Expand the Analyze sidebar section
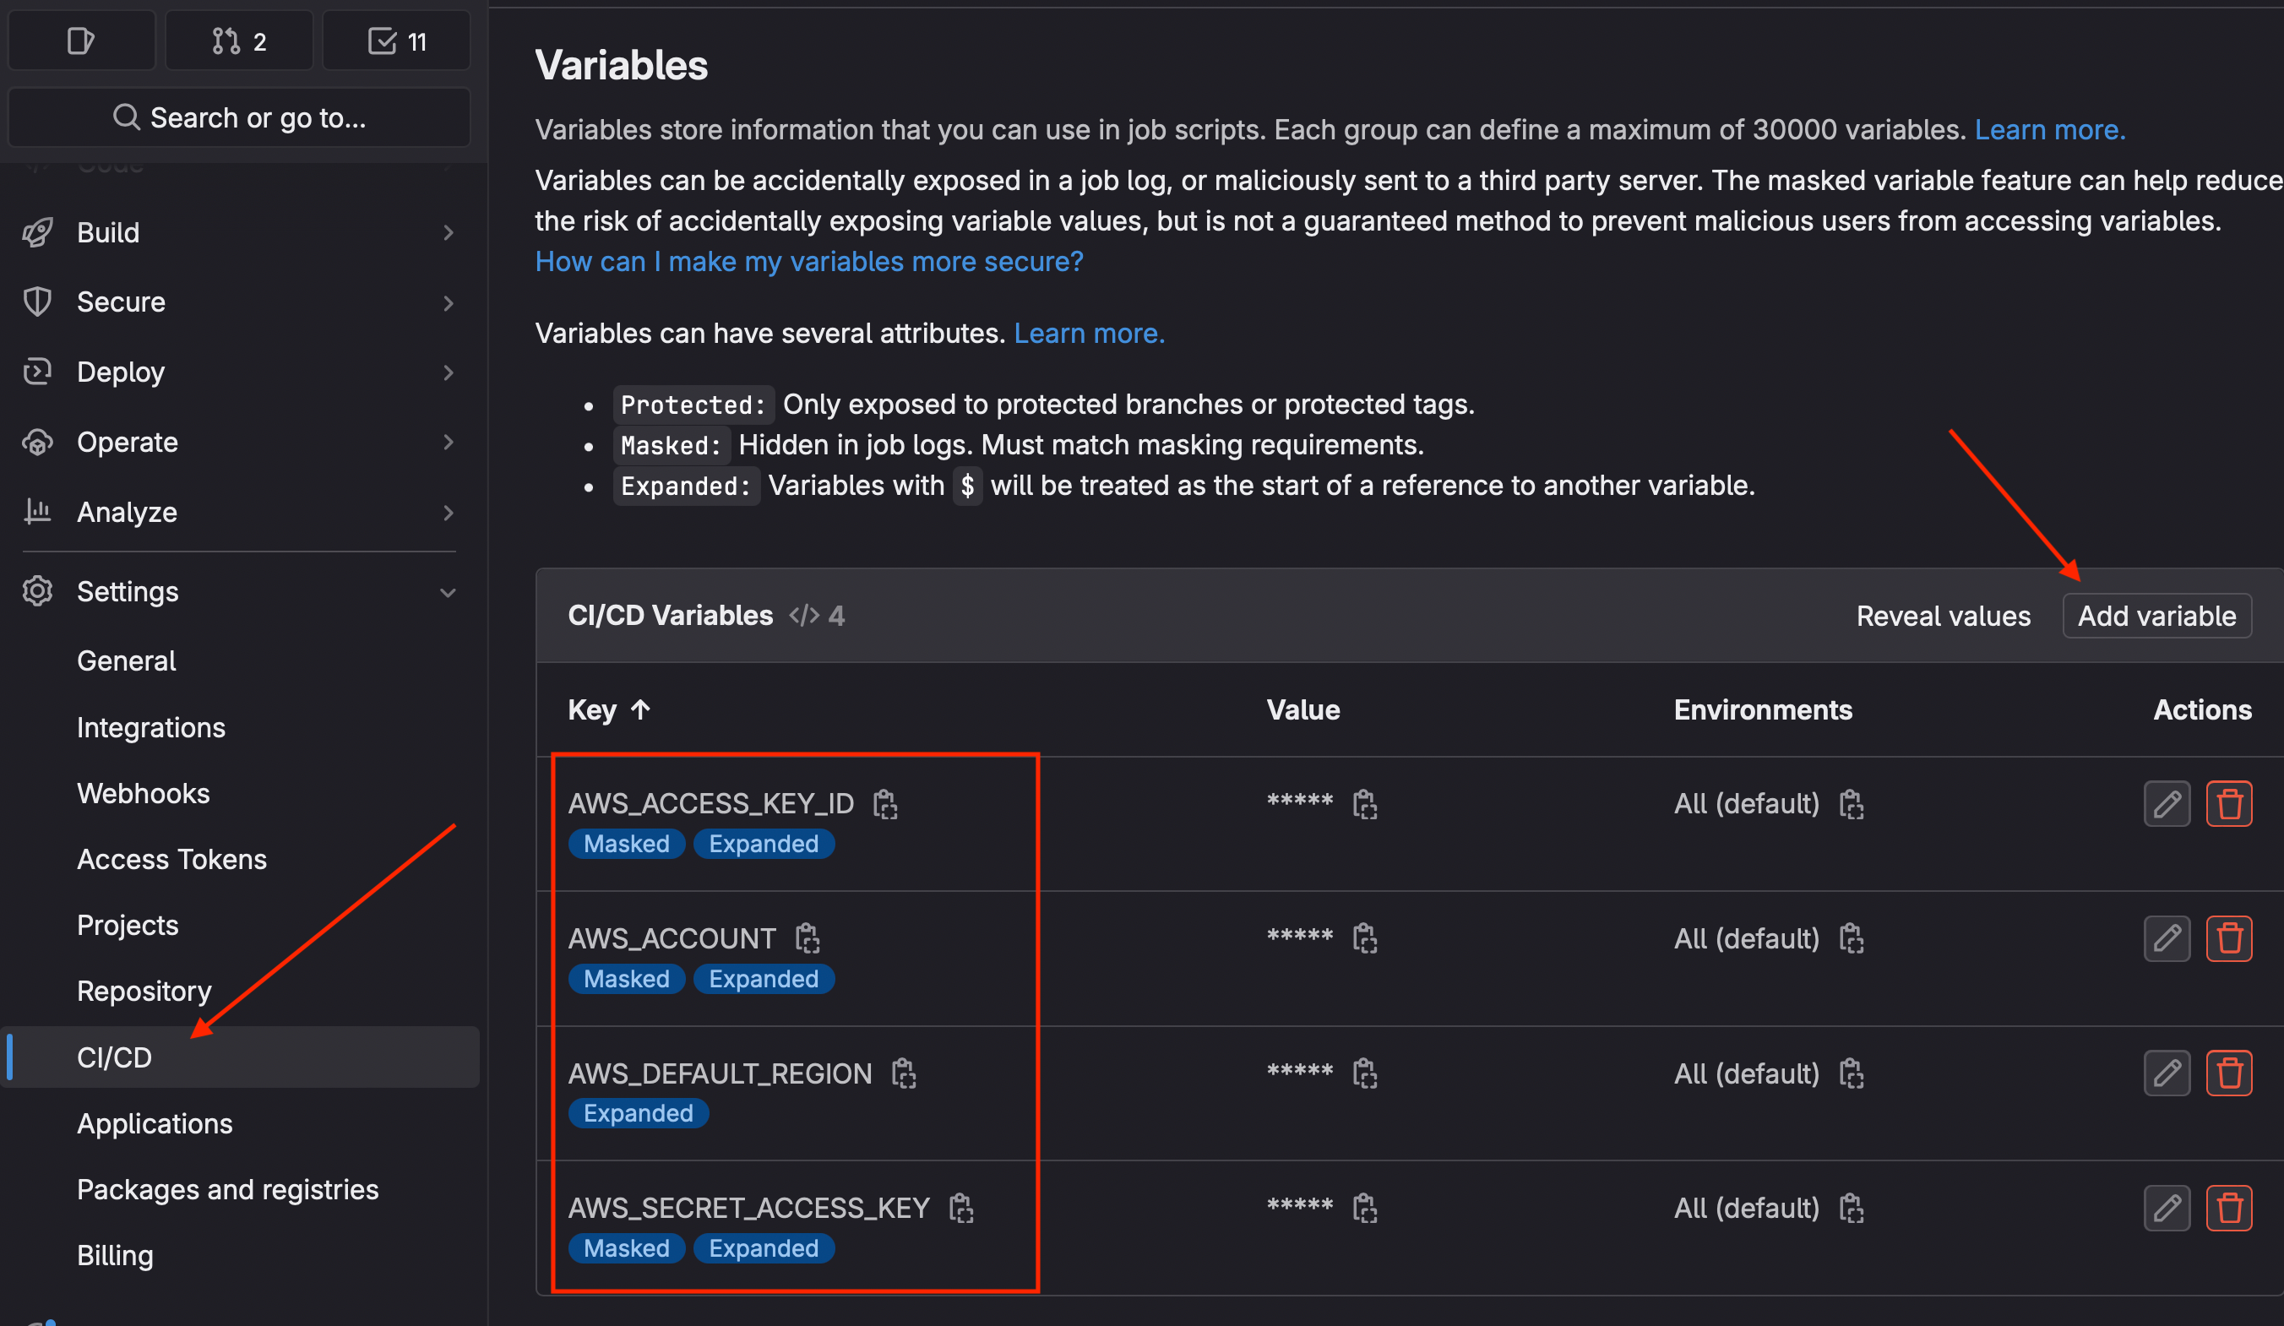This screenshot has width=2284, height=1326. tap(239, 512)
